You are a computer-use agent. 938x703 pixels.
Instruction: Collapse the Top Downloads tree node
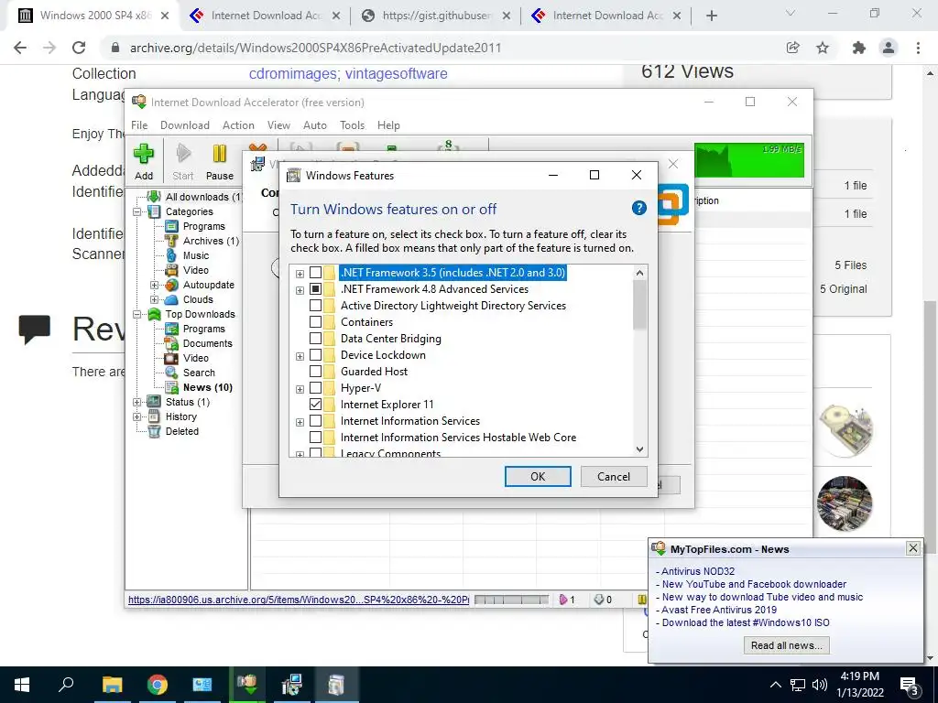tap(137, 314)
